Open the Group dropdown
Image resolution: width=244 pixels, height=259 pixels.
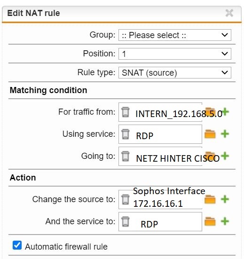pos(175,35)
